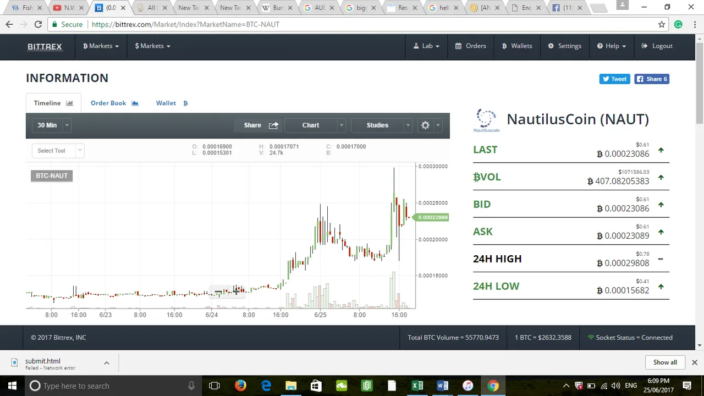This screenshot has height=396, width=704.
Task: Open the 30 Min interval dropdown
Action: [53, 125]
